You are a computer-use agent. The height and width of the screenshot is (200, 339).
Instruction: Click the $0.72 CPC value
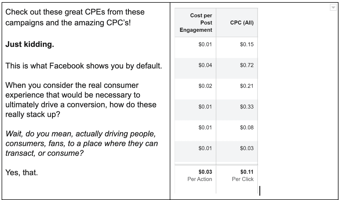(x=247, y=65)
